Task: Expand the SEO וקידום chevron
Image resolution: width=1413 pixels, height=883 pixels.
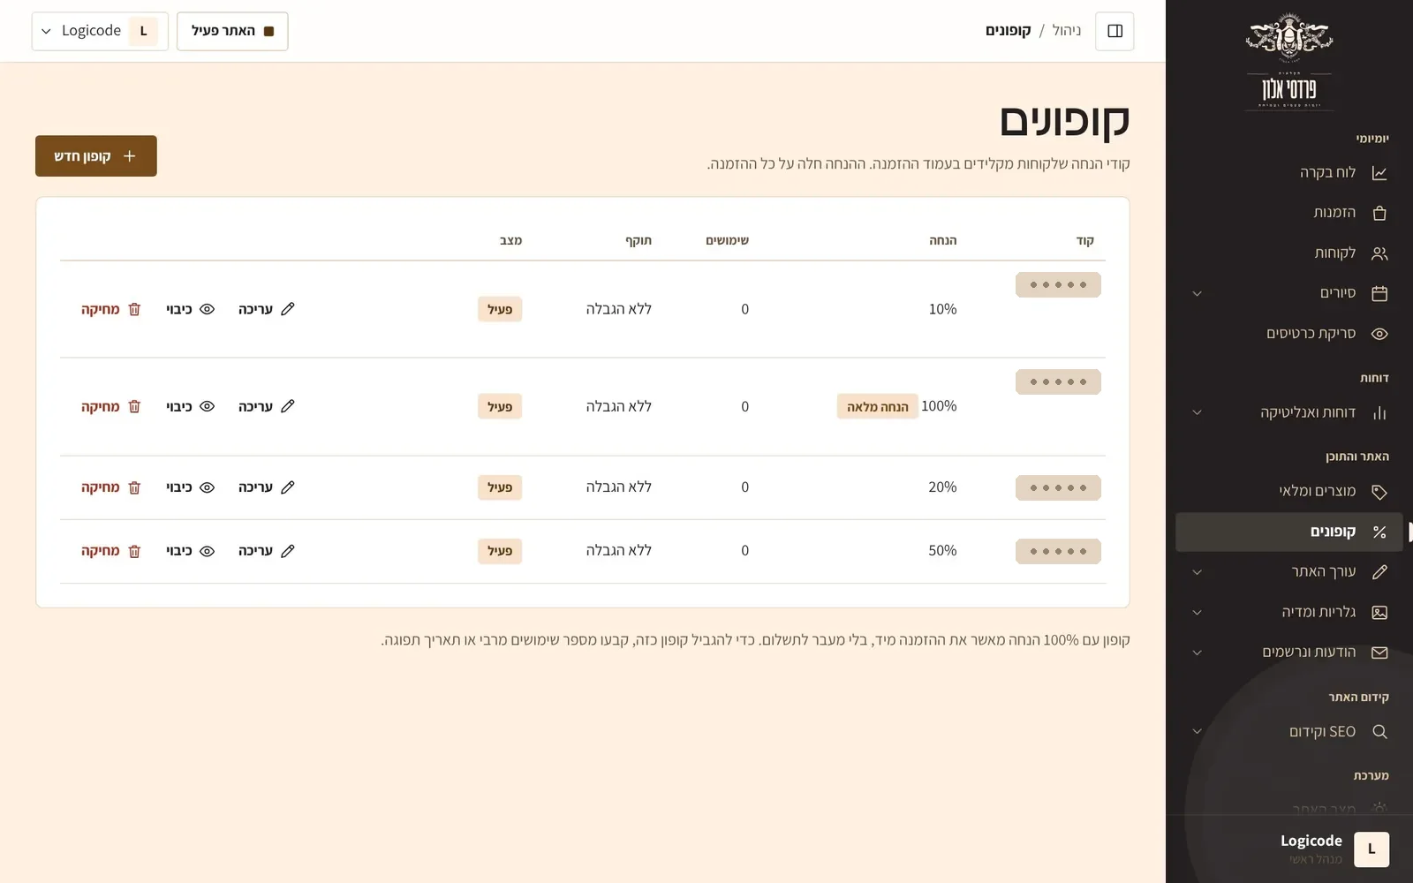Action: tap(1197, 731)
